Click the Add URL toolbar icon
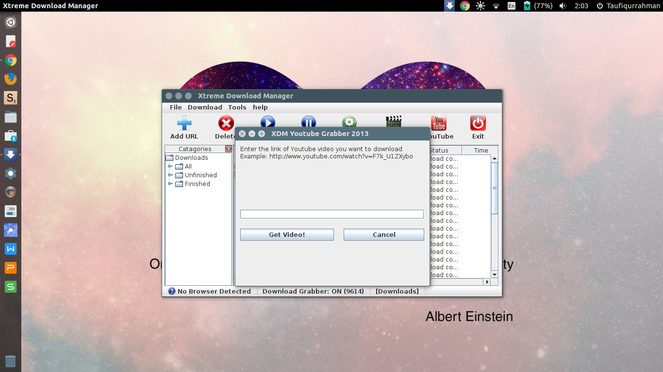The image size is (663, 372). (x=184, y=123)
